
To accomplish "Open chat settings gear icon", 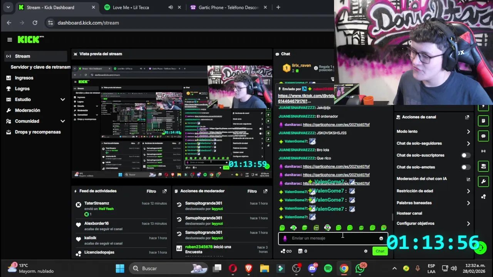I will click(366, 251).
